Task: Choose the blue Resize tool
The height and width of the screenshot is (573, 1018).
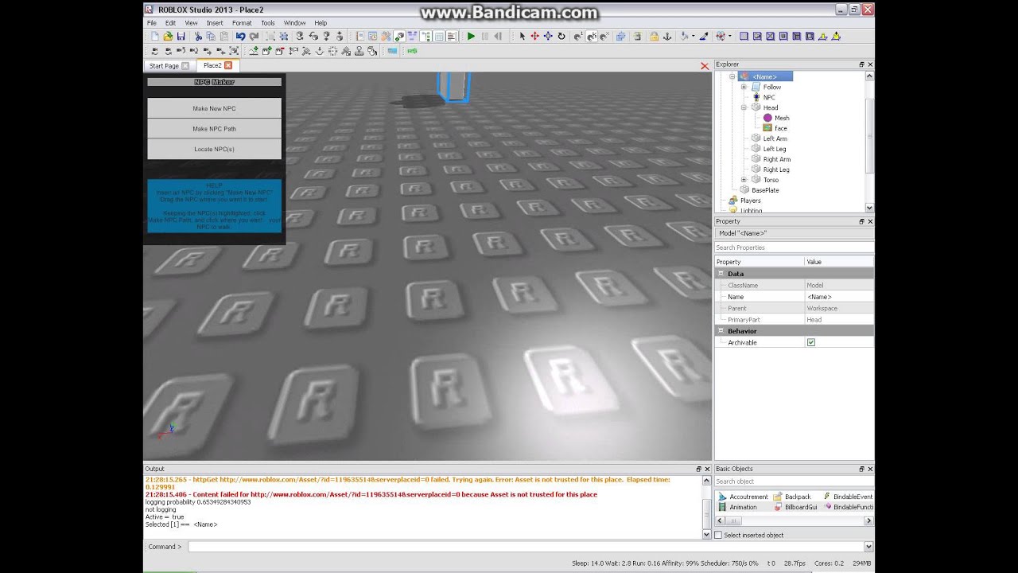Action: click(548, 37)
